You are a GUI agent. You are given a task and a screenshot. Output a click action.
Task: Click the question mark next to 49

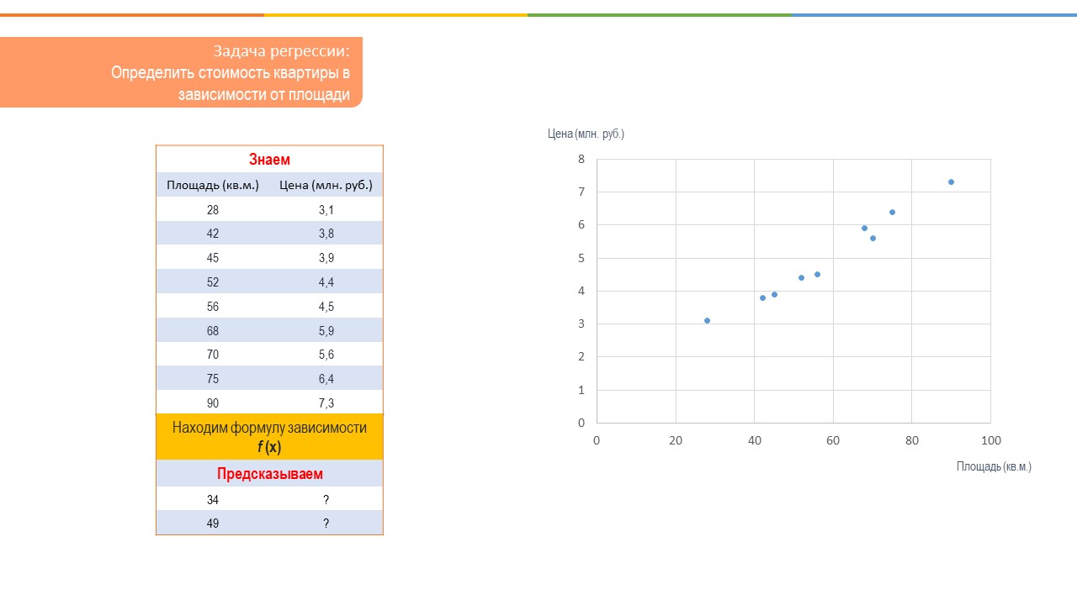[326, 523]
